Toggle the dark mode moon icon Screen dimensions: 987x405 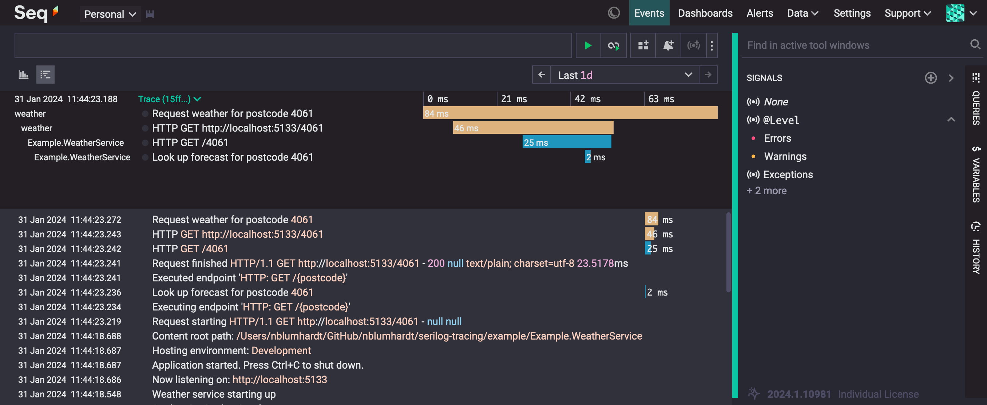tap(614, 13)
